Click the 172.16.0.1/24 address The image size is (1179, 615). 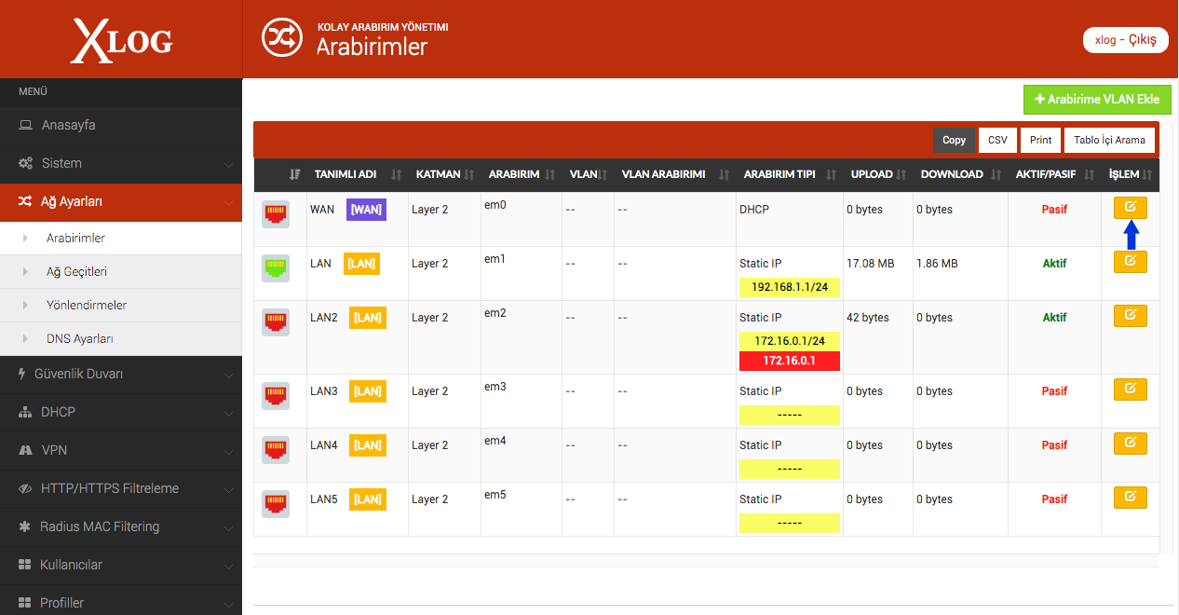pos(790,341)
